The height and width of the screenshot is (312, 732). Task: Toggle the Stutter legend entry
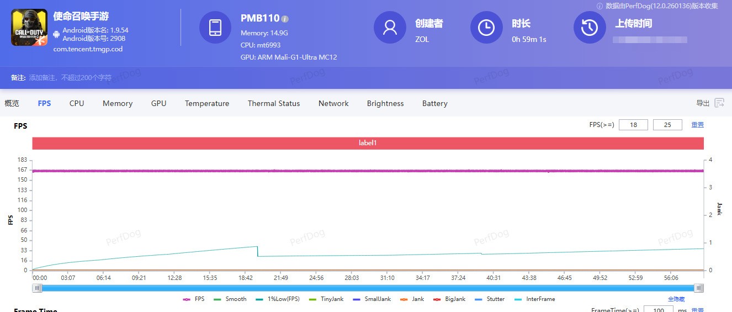pyautogui.click(x=490, y=299)
